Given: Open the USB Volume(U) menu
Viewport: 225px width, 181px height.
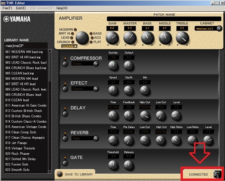Looking at the screenshot, I should [41, 8].
